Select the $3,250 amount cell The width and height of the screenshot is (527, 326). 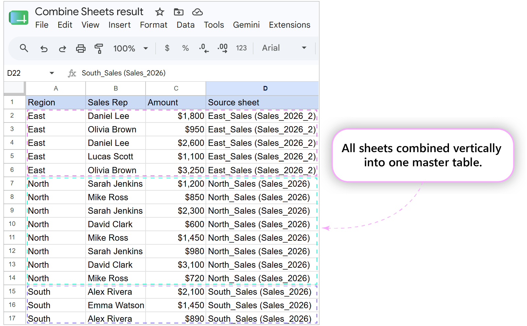tap(176, 170)
